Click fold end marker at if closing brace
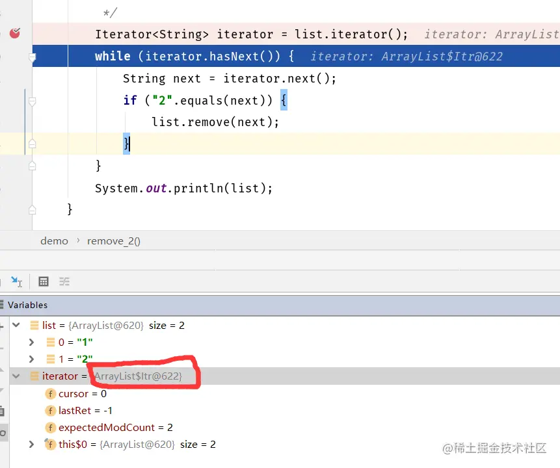Image resolution: width=560 pixels, height=468 pixels. click(x=32, y=143)
